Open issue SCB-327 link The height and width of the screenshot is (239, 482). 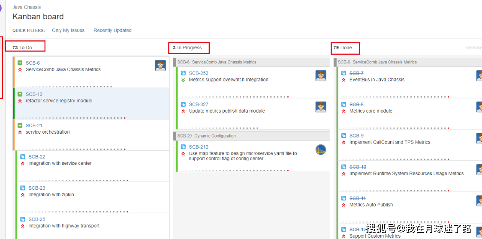tap(199, 105)
